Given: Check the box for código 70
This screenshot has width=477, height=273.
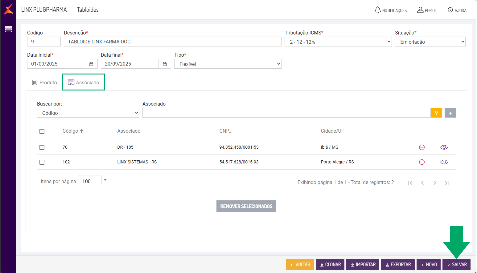Looking at the screenshot, I should (42, 147).
